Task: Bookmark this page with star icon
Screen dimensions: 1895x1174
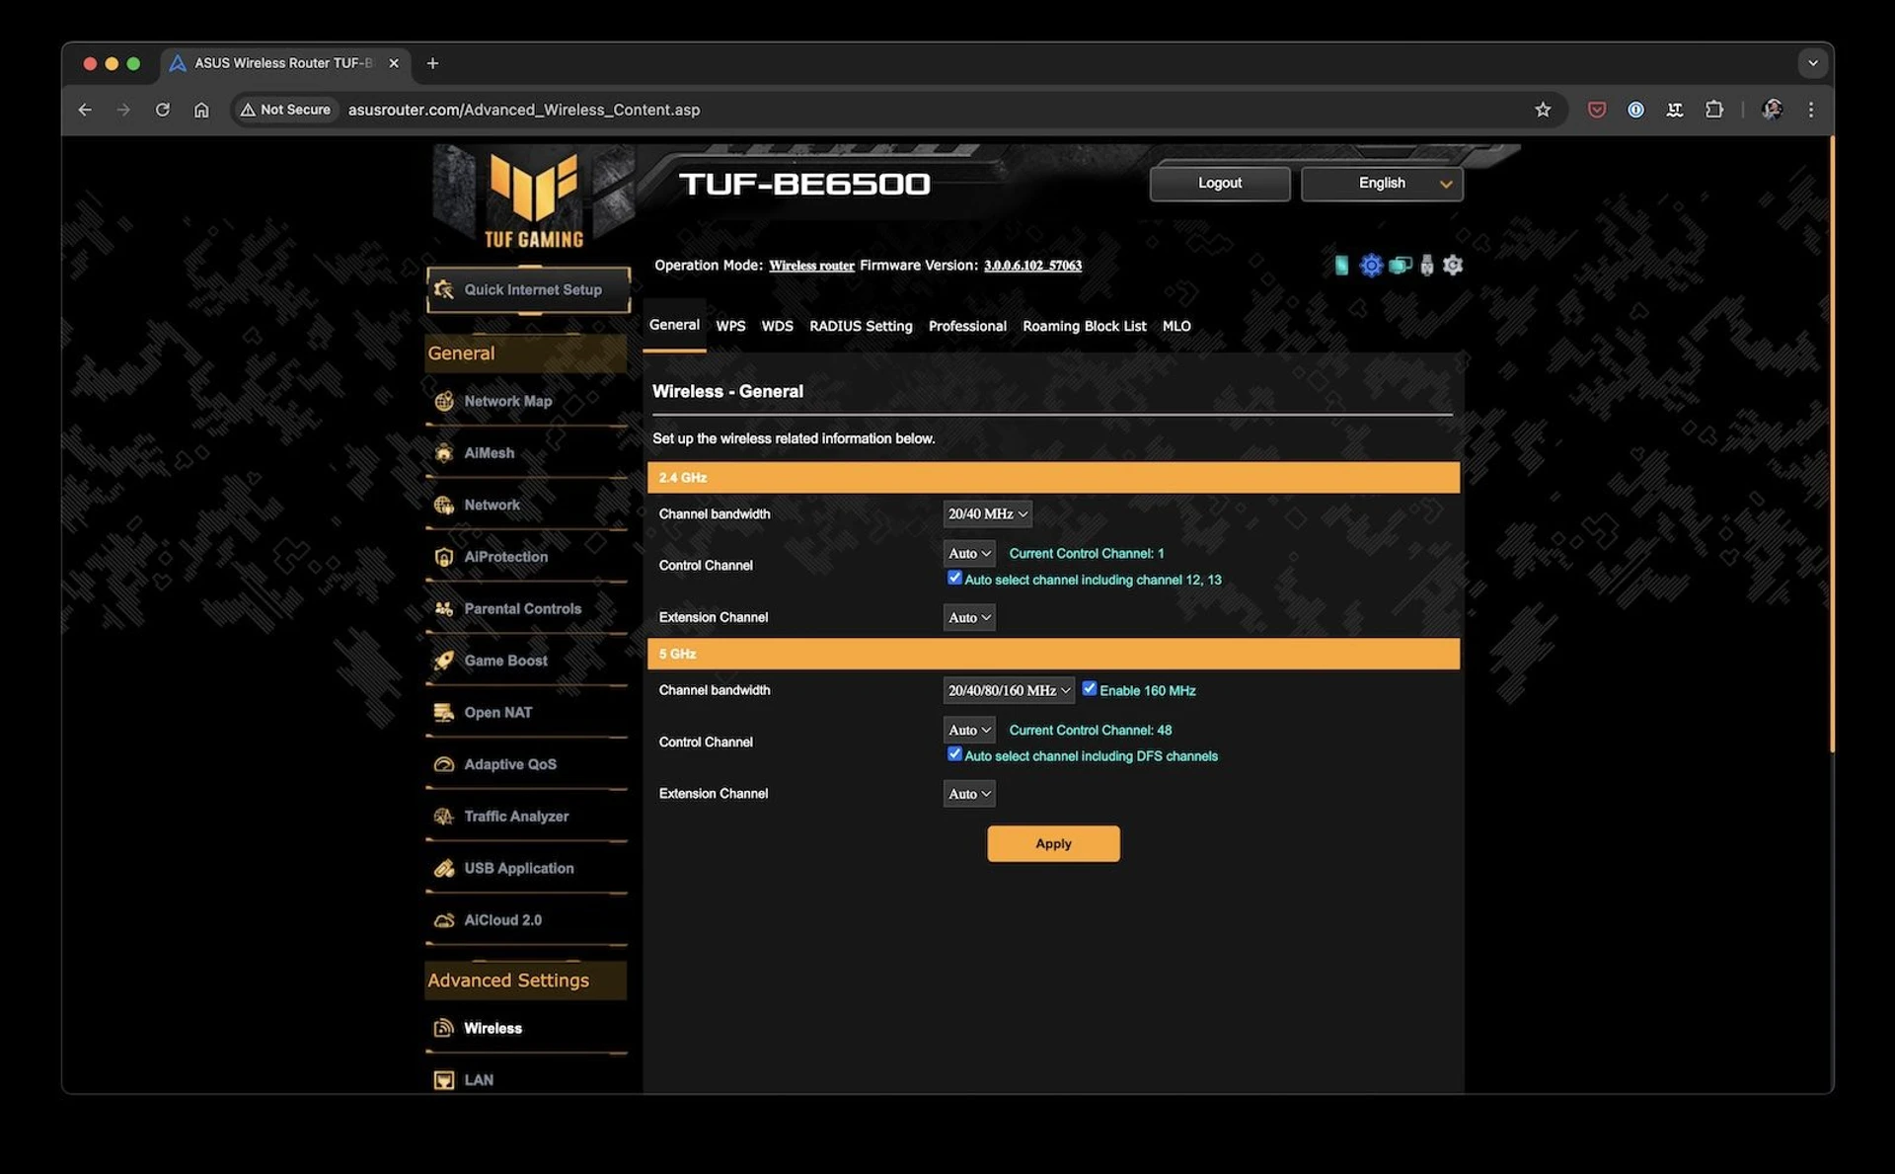Action: pyautogui.click(x=1543, y=110)
